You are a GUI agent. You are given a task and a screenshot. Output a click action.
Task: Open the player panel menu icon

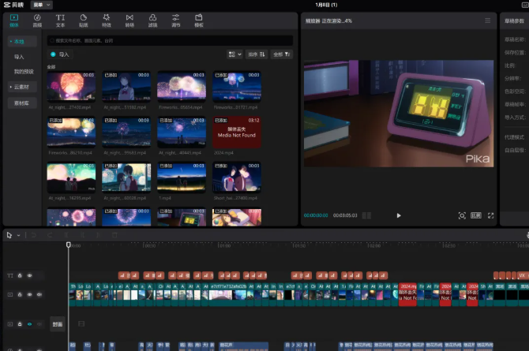[487, 21]
